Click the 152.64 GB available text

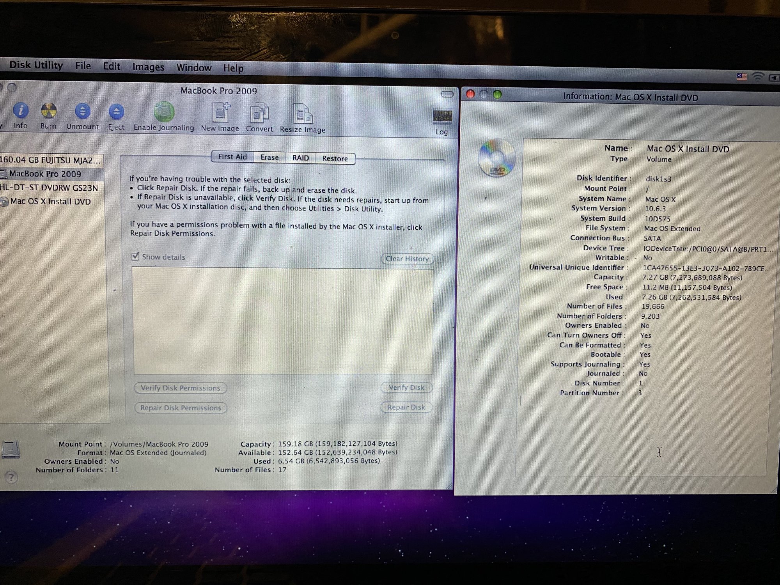point(338,452)
